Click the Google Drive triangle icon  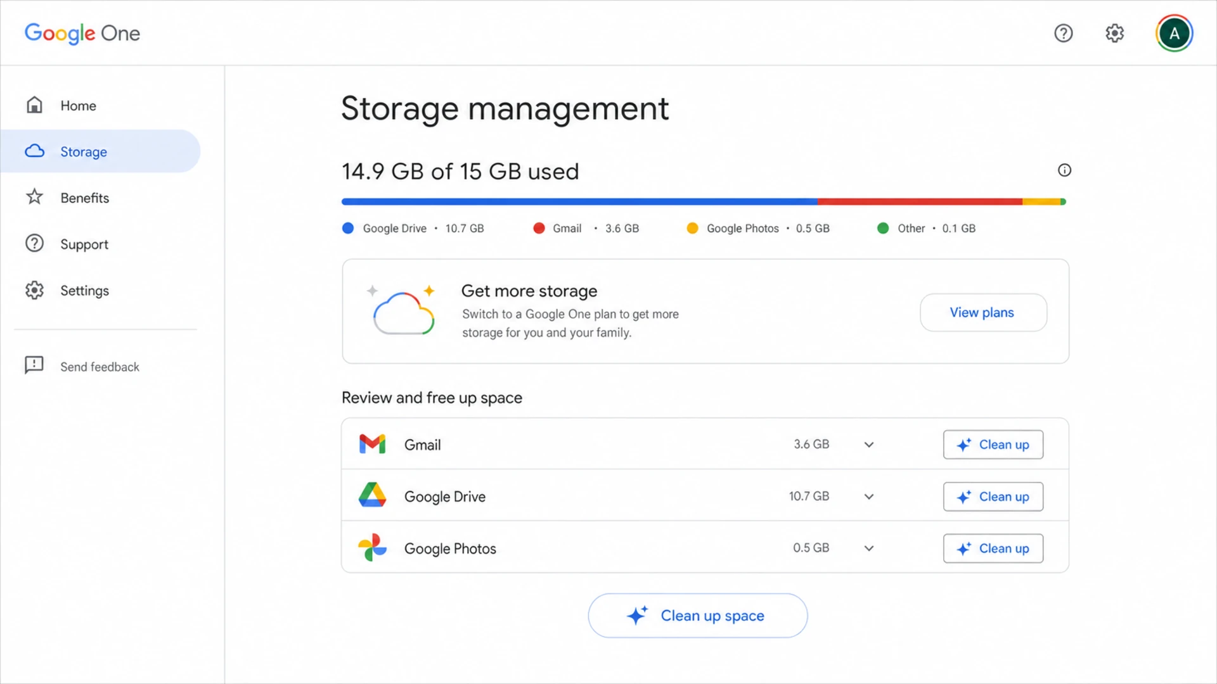click(x=372, y=495)
